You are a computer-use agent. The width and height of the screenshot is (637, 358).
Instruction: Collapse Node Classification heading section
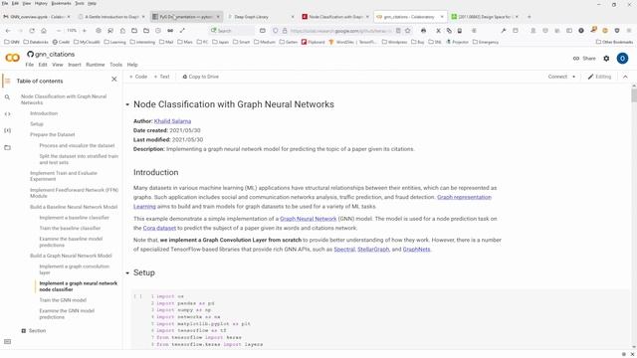pos(127,104)
